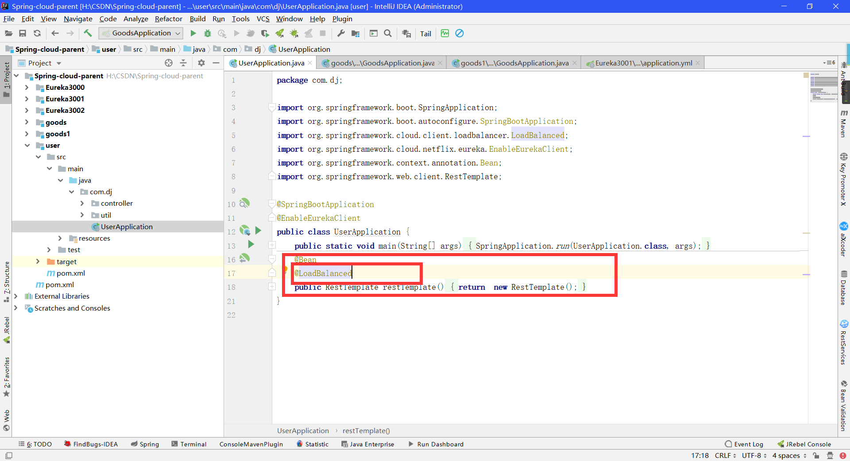Click the Search Everywhere magnifier icon
Viewport: 850px width, 461px height.
pyautogui.click(x=388, y=33)
